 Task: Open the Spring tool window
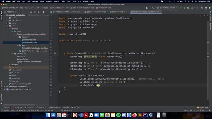coord(75,107)
